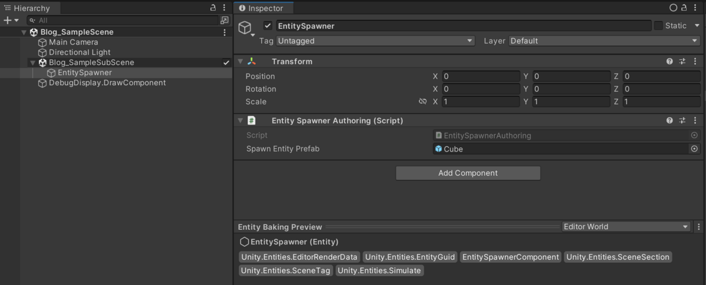Select Main Camera in Hierarchy
The image size is (706, 285).
(74, 42)
